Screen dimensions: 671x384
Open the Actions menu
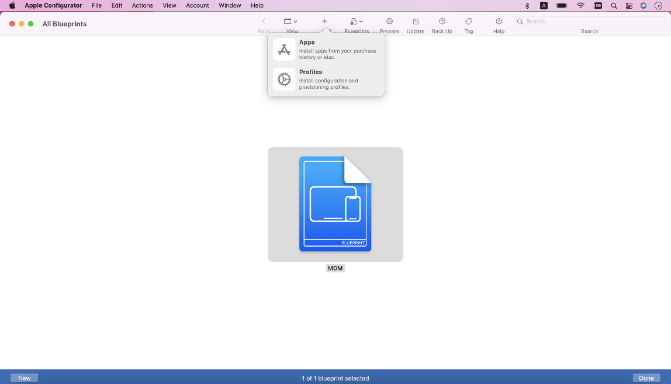[142, 5]
